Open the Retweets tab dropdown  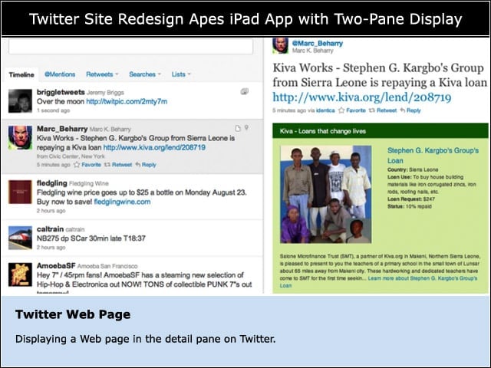pos(102,74)
